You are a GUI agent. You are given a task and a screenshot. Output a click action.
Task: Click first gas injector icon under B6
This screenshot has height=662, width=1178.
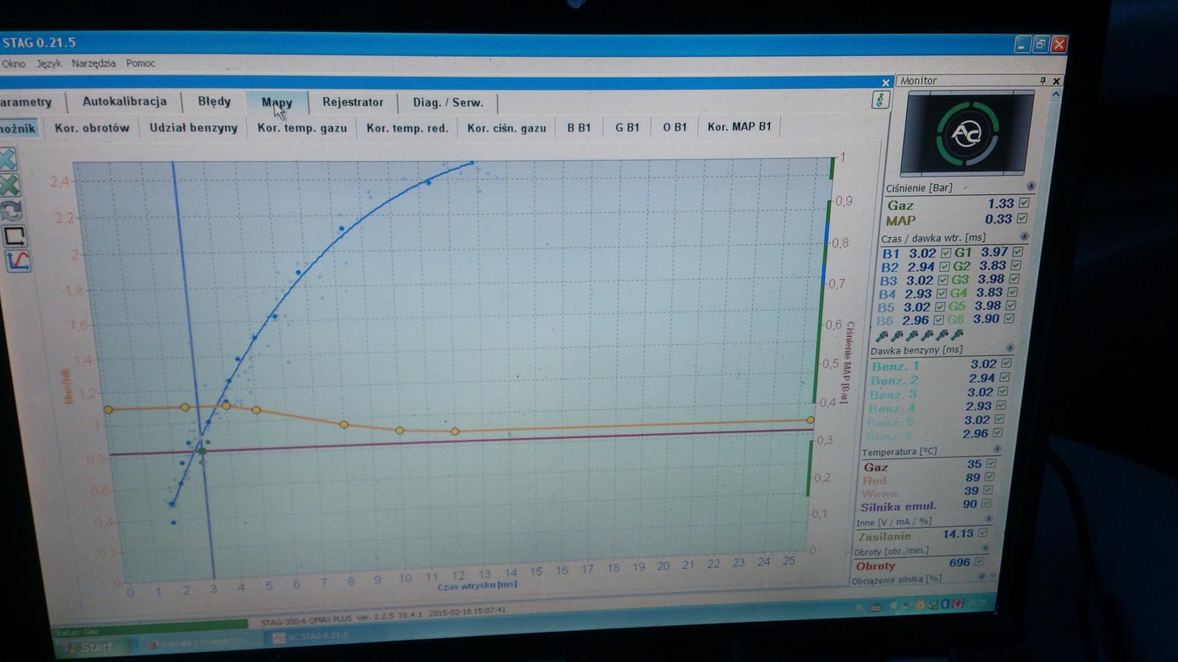[882, 335]
